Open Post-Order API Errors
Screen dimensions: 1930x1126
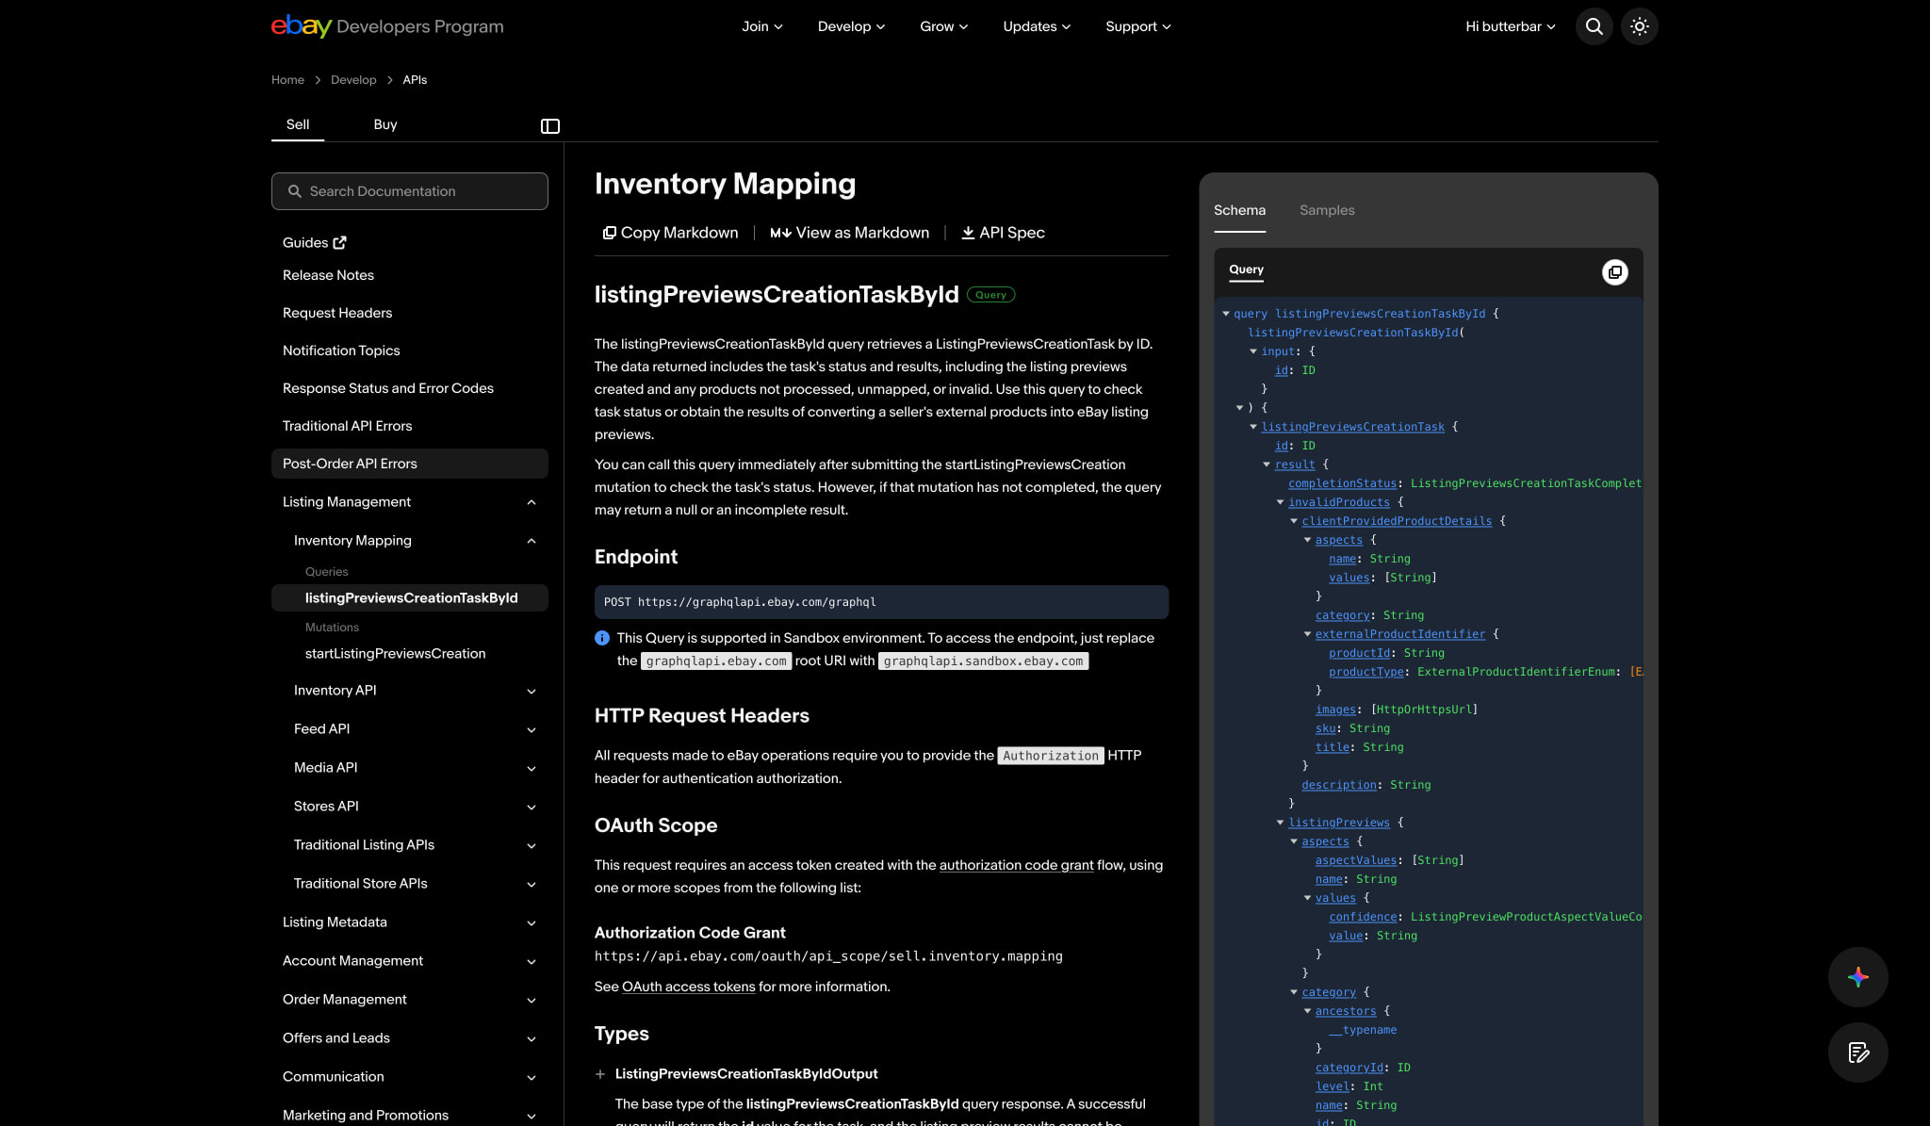click(x=410, y=464)
